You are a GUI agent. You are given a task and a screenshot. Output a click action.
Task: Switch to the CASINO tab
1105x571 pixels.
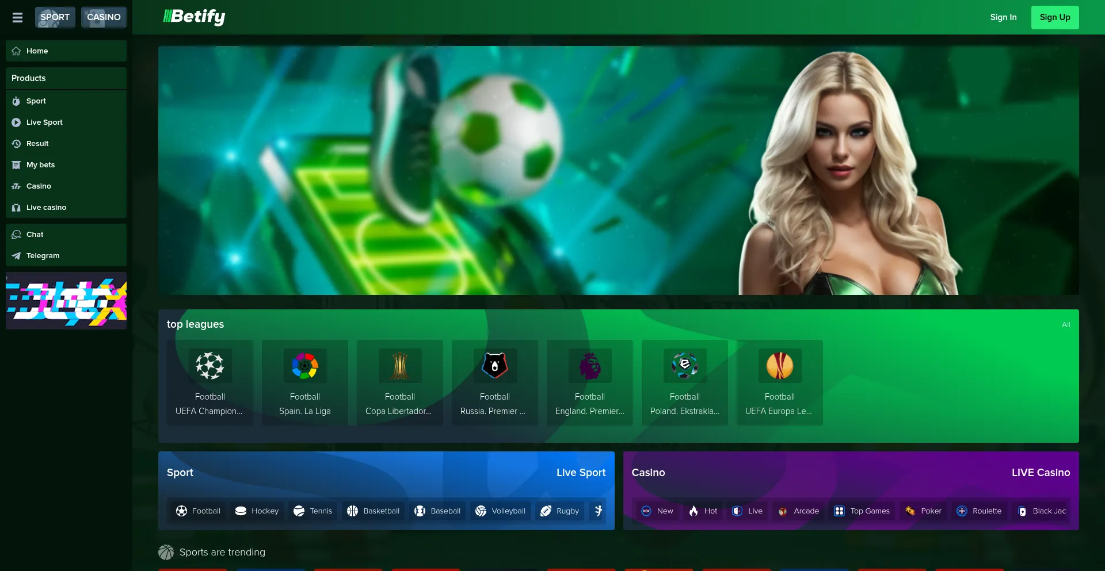104,17
